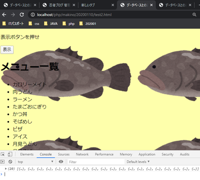Click the そばめし list item
The image size is (200, 180).
(x=22, y=121)
